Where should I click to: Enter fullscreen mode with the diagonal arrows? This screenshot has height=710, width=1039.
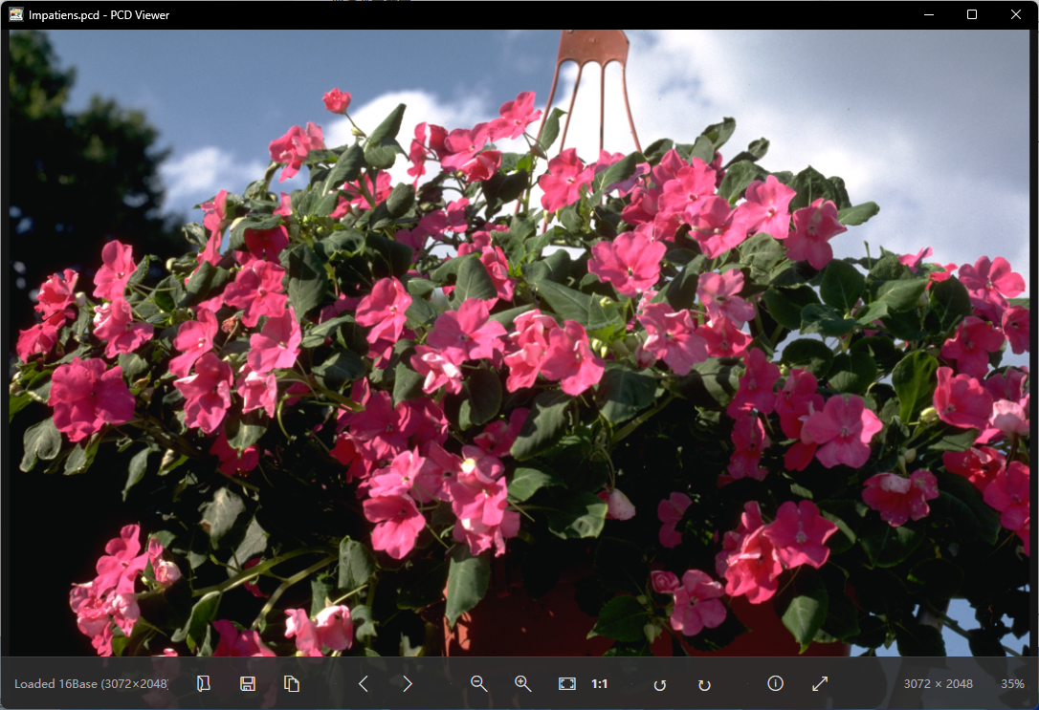coord(820,683)
